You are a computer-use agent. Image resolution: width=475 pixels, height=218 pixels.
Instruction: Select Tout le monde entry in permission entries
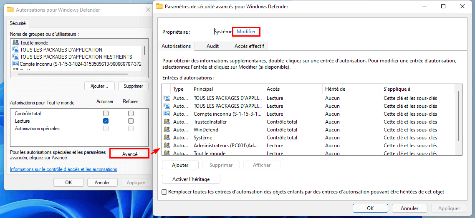point(210,154)
